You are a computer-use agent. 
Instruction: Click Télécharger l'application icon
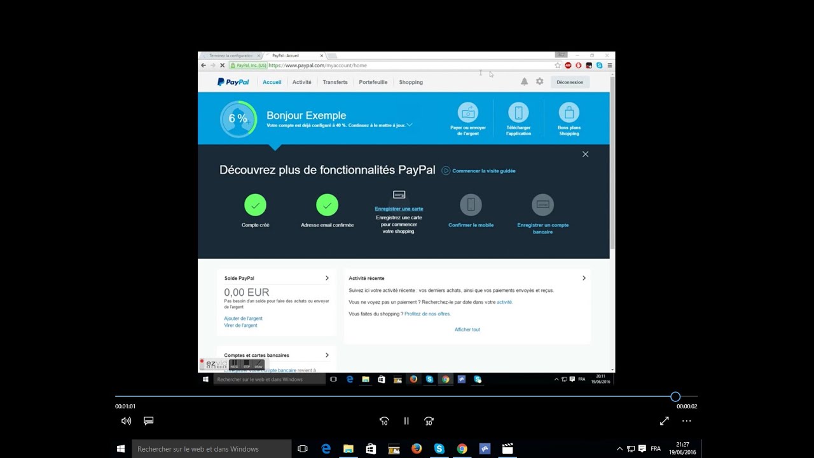click(518, 113)
